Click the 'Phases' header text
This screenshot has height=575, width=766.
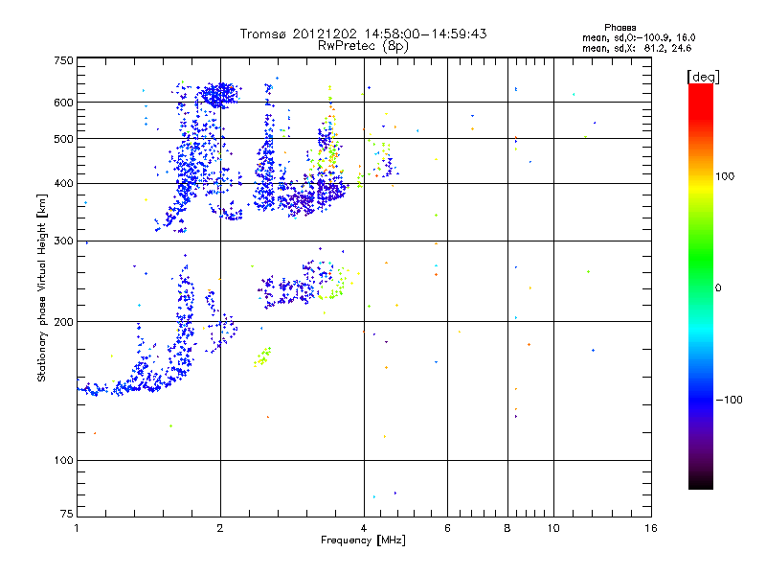(x=620, y=28)
